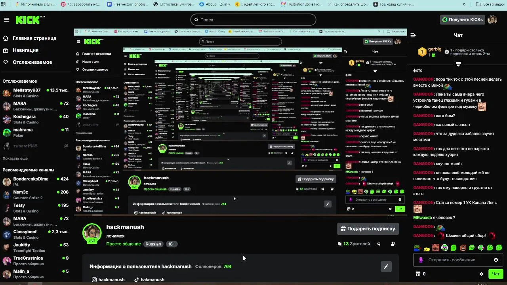
Task: Go to Главная страница
Action: (x=30, y=38)
